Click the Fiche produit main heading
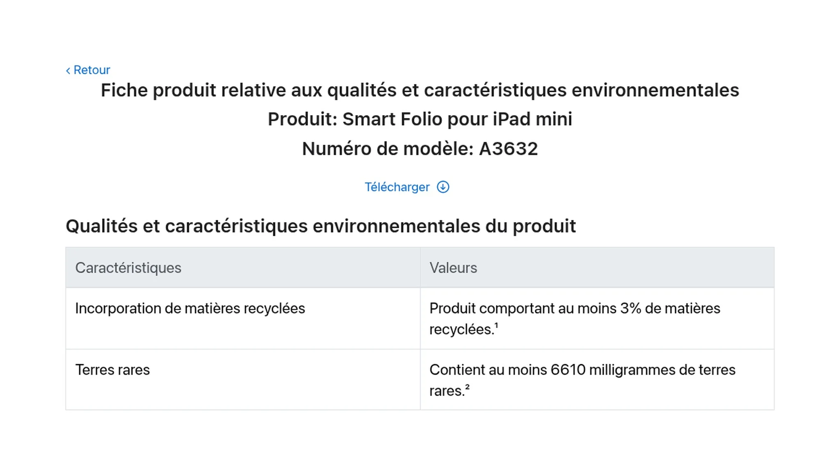840x472 pixels. (x=420, y=90)
